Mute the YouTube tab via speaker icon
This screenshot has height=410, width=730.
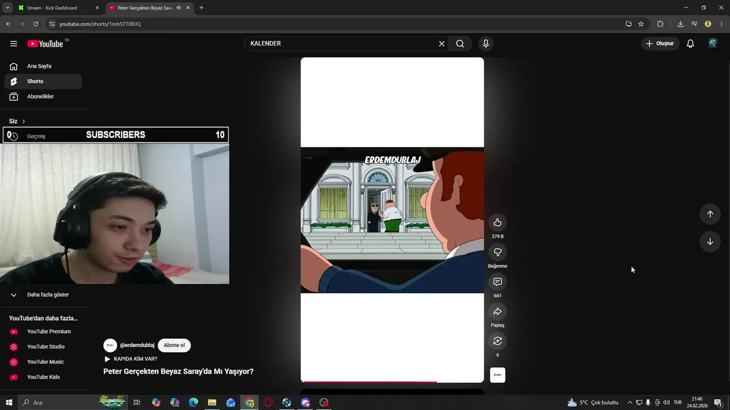pyautogui.click(x=179, y=8)
